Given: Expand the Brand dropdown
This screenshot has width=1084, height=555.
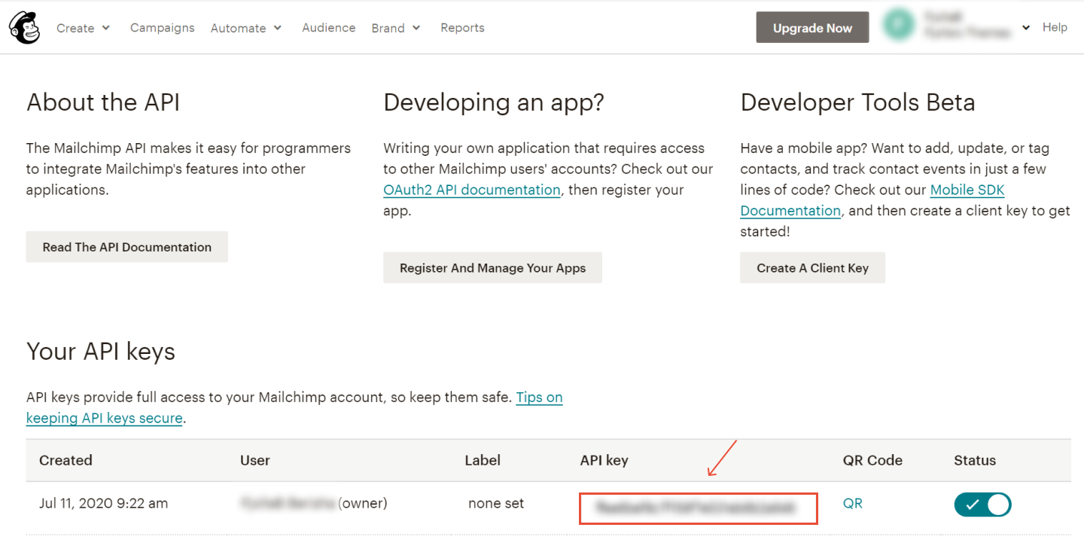Looking at the screenshot, I should click(x=396, y=28).
